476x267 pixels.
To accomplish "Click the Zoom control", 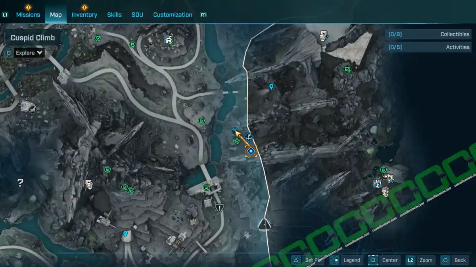I will coord(420,260).
